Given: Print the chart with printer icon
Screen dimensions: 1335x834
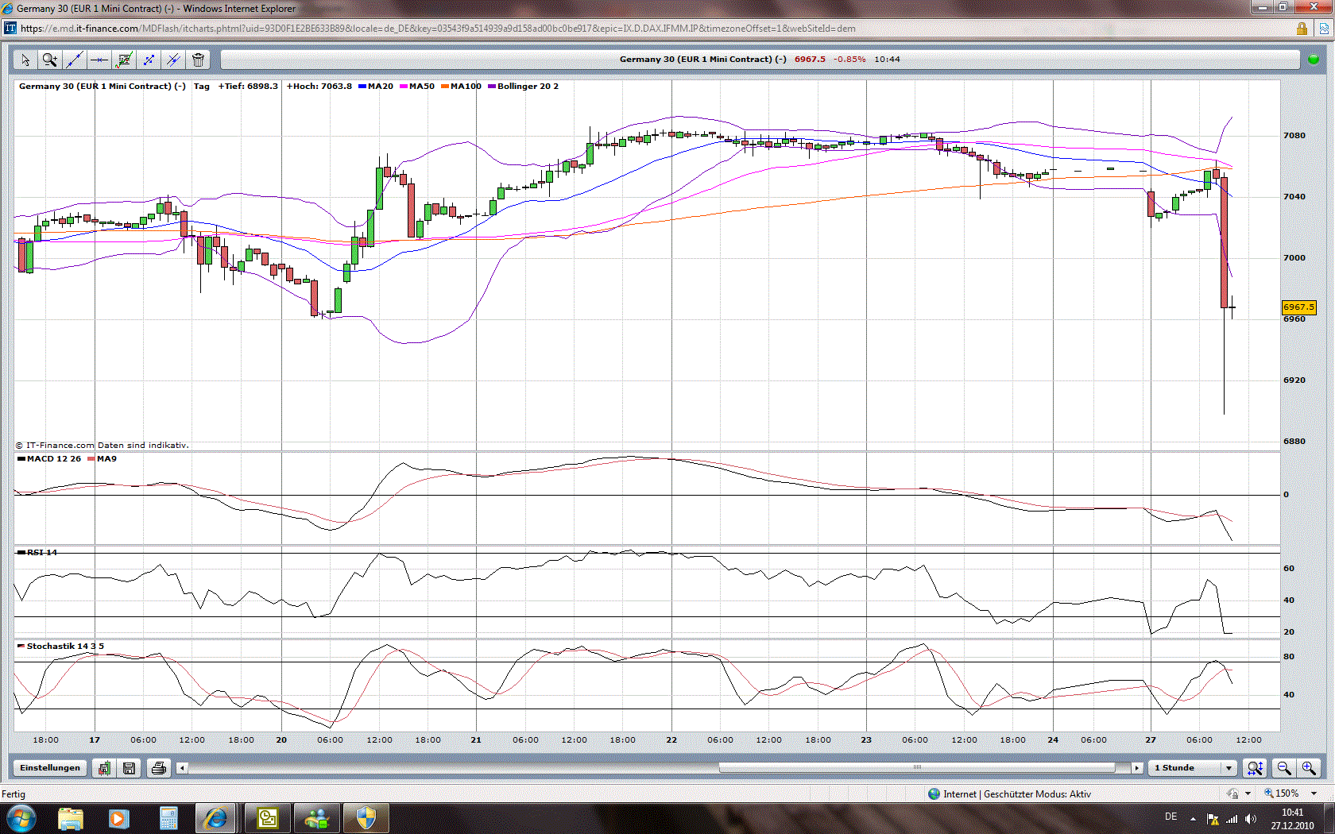Looking at the screenshot, I should pyautogui.click(x=159, y=768).
